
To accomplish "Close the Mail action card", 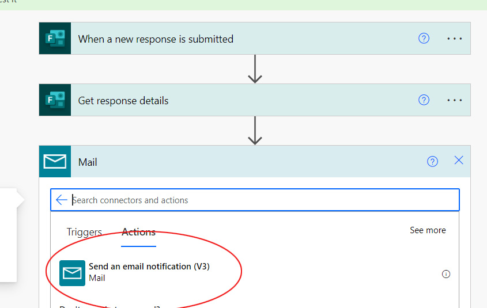I will [x=459, y=161].
